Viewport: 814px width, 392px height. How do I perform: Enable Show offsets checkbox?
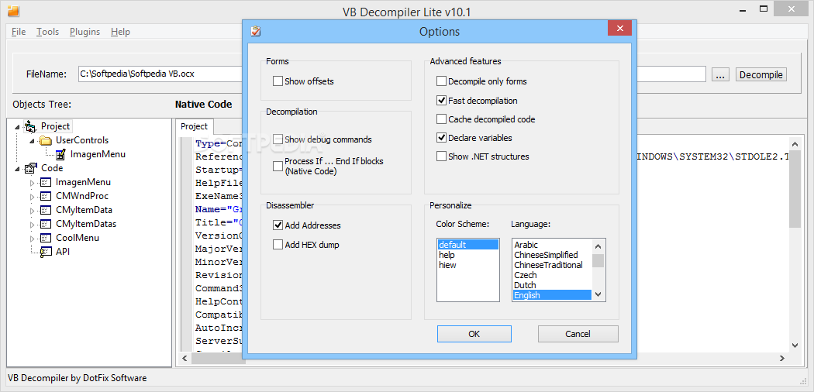click(278, 81)
